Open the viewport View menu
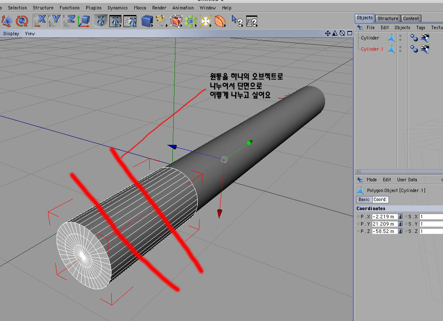The width and height of the screenshot is (443, 321). pos(30,34)
